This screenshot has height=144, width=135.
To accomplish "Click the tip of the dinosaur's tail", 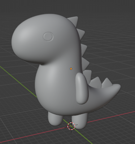I will tap(118, 87).
